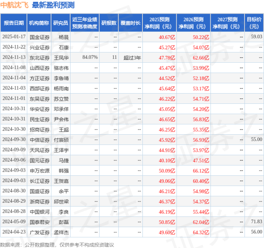Click the 2026预测净利润 column header
This screenshot has width=264, height=248.
coord(194,23)
